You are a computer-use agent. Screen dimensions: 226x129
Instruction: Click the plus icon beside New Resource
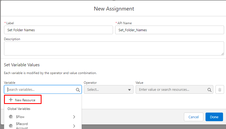[x=11, y=100]
